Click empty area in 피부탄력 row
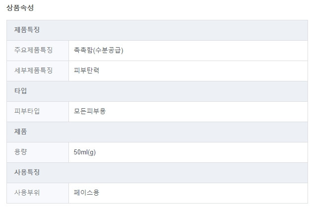Viewport: 312px width, 208px height. (203, 71)
